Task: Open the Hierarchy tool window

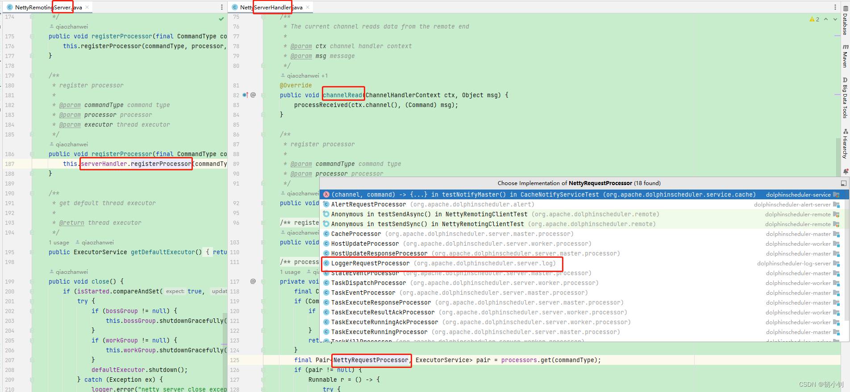Action: tap(845, 144)
